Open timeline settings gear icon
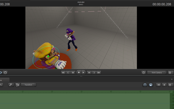Viewport: 174px width, 109px height. click(x=170, y=85)
